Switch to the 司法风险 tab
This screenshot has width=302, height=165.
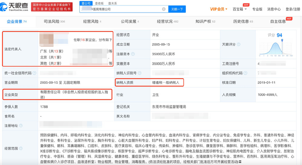(x=54, y=22)
